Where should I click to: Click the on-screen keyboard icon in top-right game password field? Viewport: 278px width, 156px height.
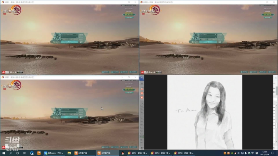click(215, 37)
